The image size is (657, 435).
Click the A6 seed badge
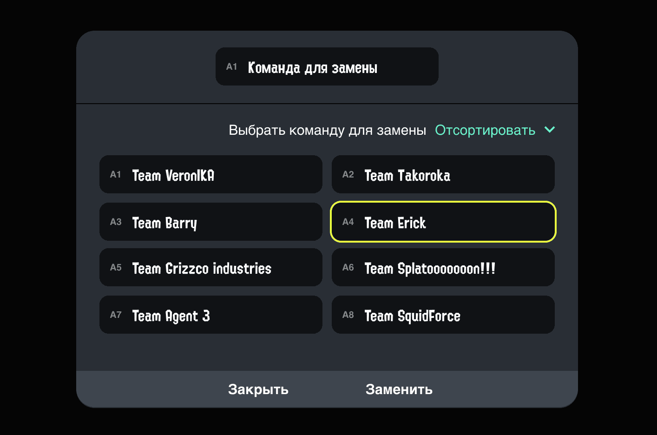point(348,268)
